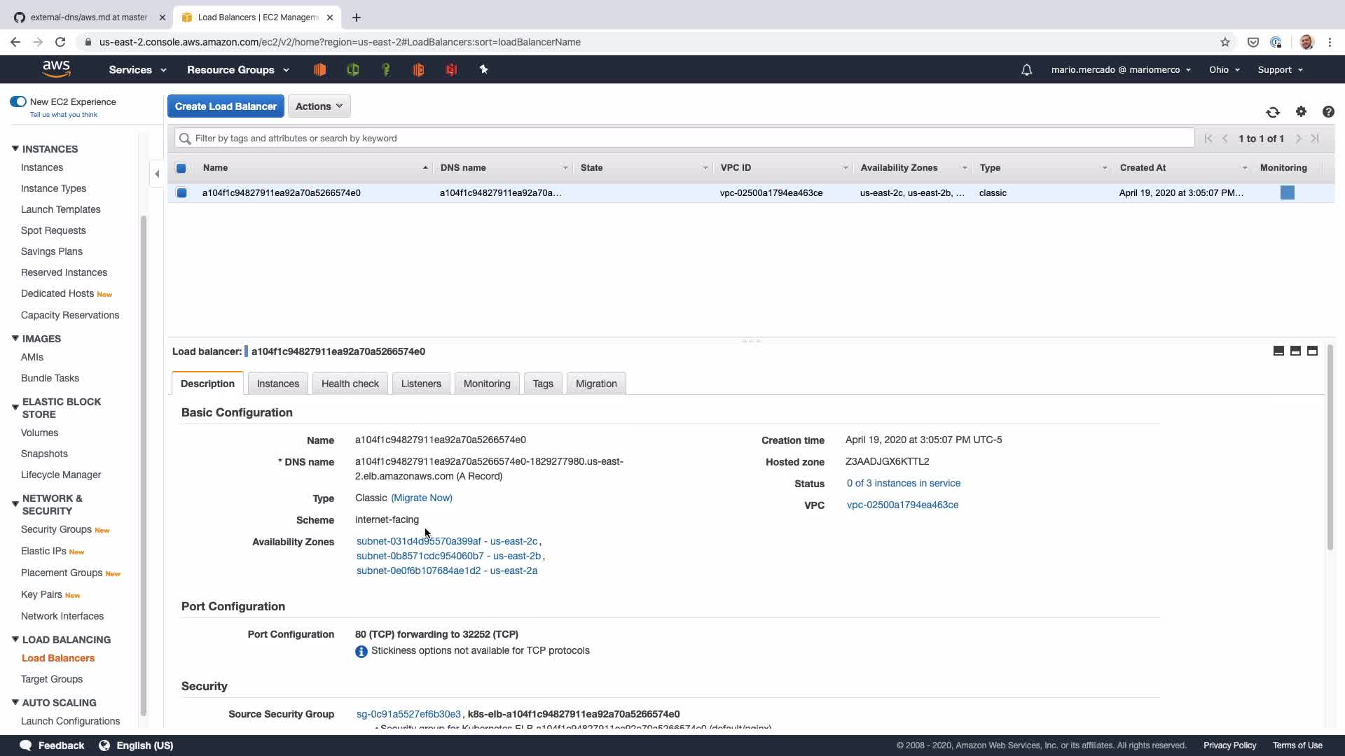Collapse the left navigation sidebar arrow
This screenshot has height=756, width=1345.
pyautogui.click(x=157, y=174)
